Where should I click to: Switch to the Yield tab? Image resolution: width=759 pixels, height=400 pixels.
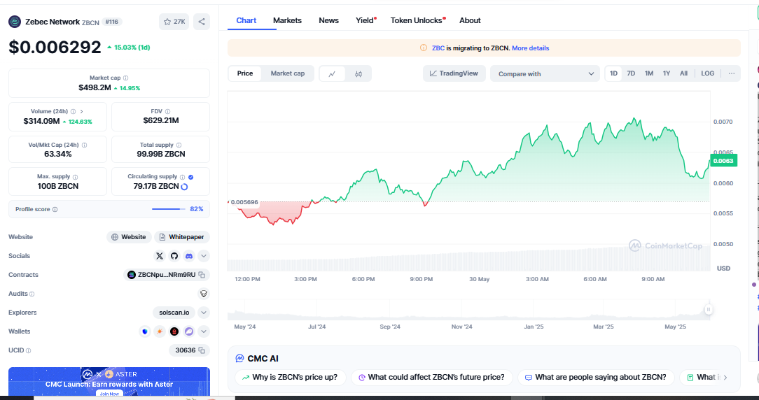(365, 20)
